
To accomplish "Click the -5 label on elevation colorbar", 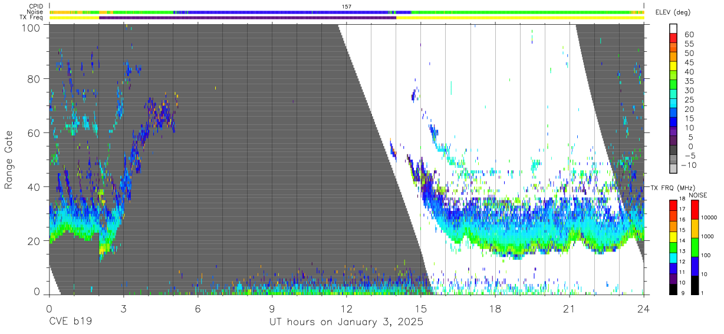I will [689, 156].
